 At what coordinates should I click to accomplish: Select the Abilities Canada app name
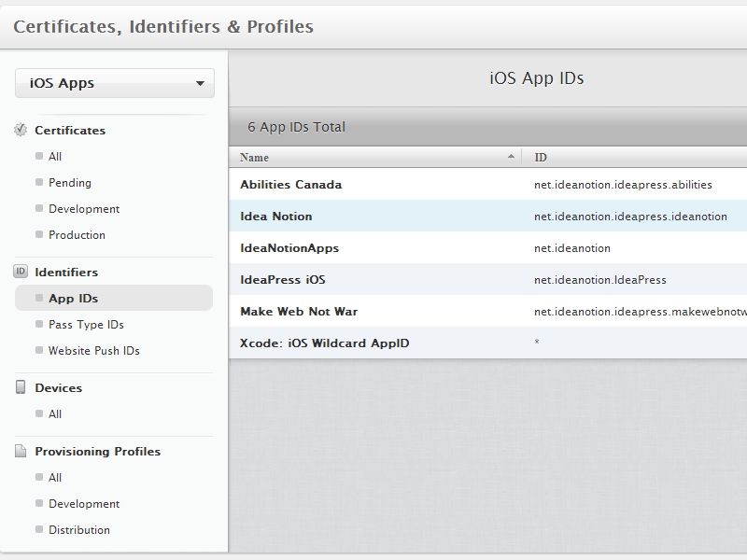291,184
